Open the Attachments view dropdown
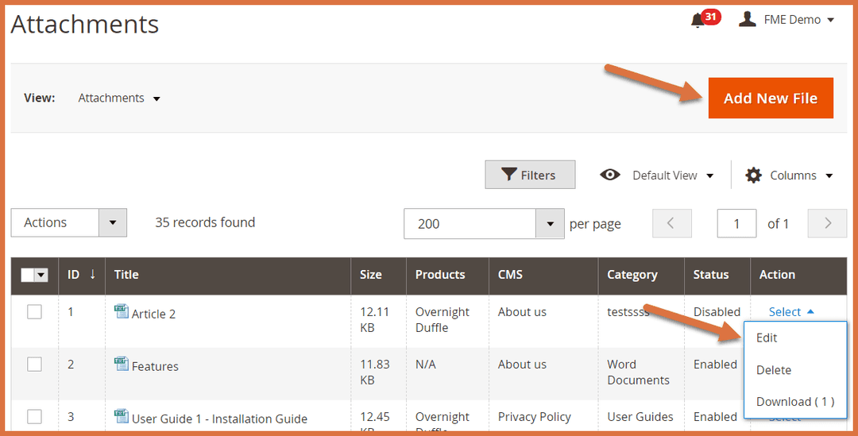Screen dimensions: 858x436 tap(119, 98)
